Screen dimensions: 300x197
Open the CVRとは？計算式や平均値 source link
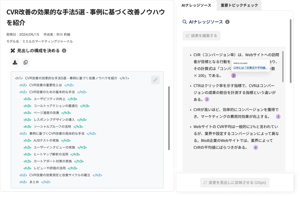pos(250,68)
